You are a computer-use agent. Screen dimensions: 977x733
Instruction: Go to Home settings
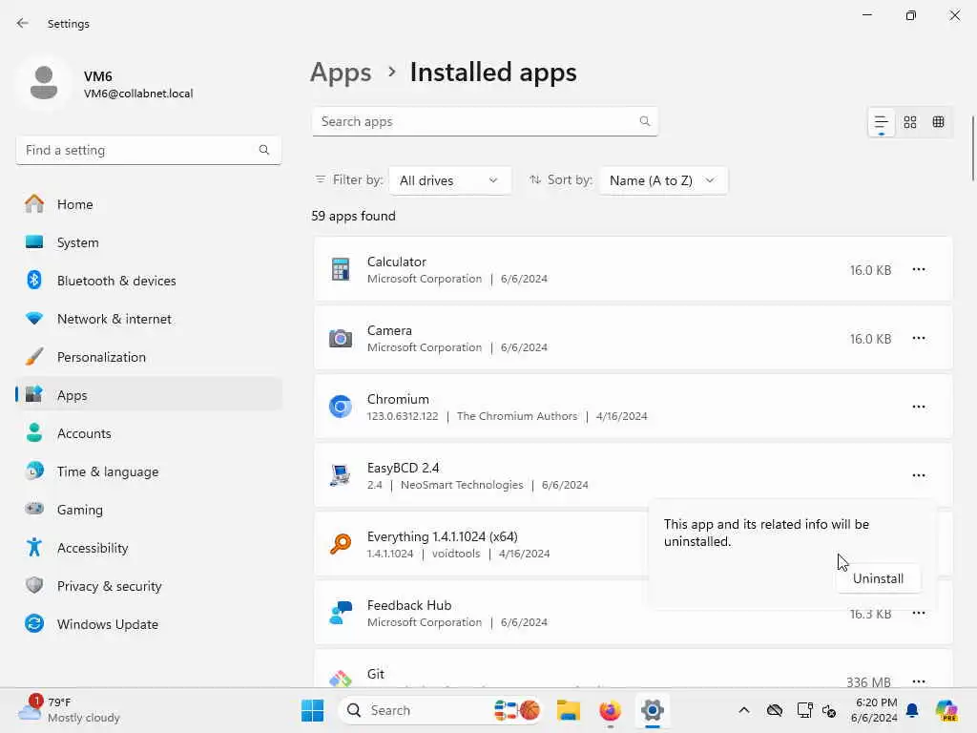(x=149, y=204)
